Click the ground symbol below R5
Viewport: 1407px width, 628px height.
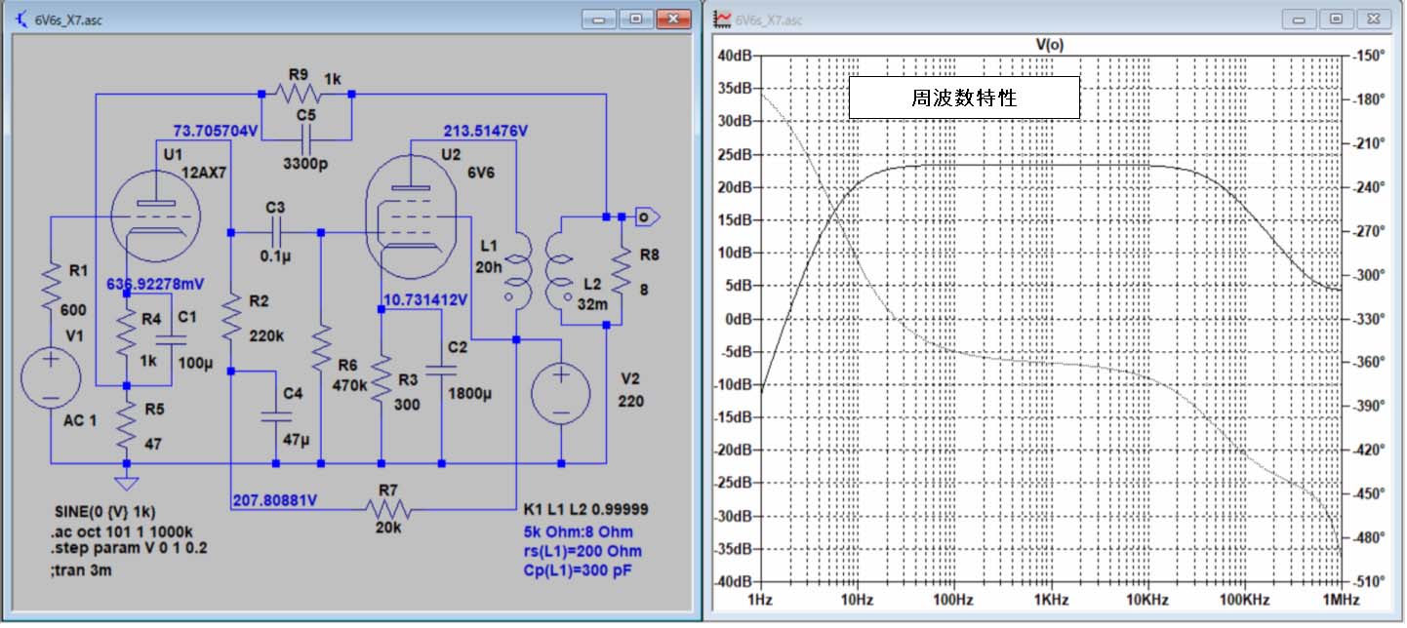[x=125, y=483]
